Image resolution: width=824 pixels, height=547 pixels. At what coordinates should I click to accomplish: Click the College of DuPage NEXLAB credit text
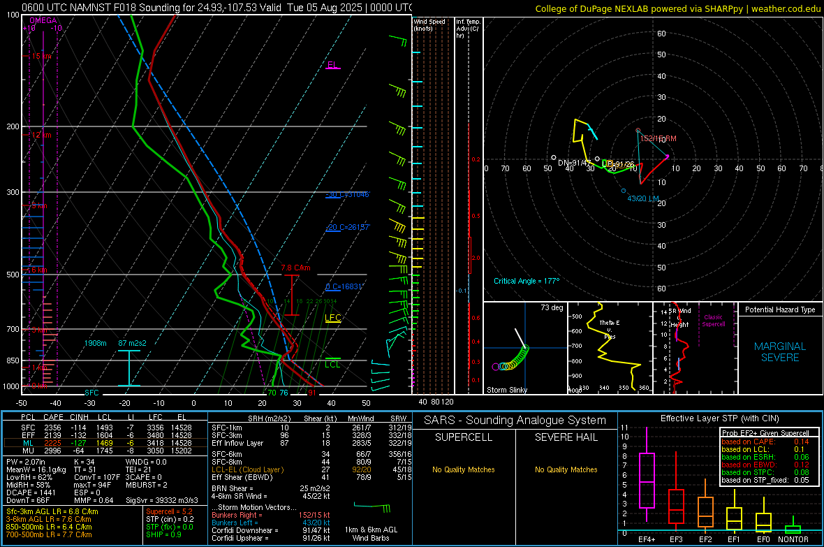(x=678, y=9)
